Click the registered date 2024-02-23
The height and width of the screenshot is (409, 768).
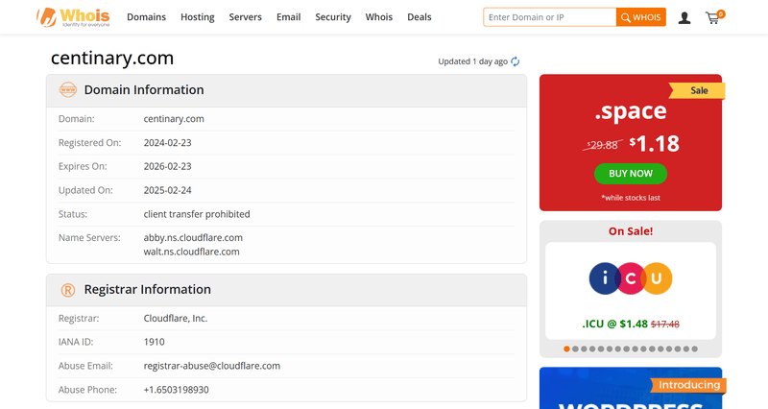[x=167, y=142]
